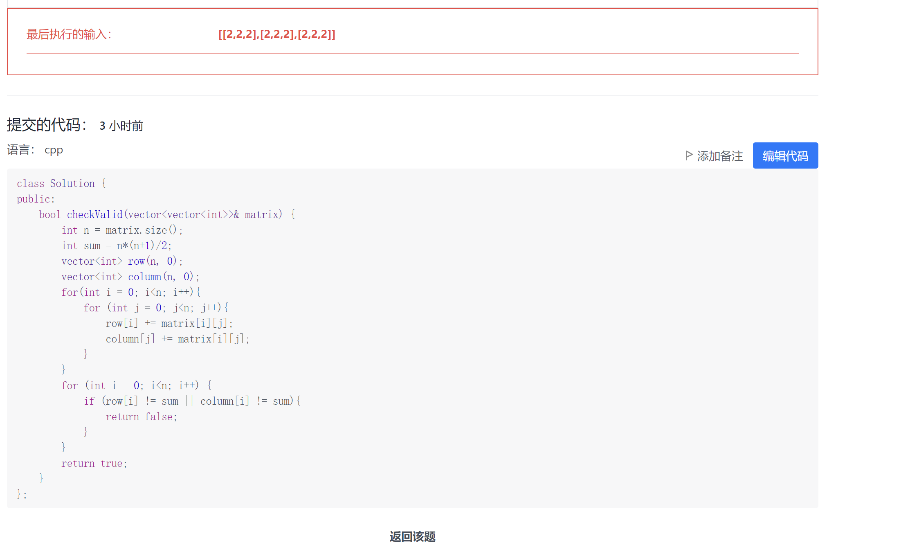Open the 返回该题 link

click(412, 536)
